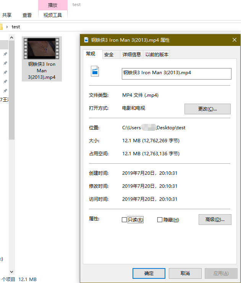The image size is (241, 283).
Task: Click the 修改时间 date value
Action: tap(150, 186)
